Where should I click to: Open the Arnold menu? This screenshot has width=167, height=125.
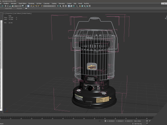(80, 3)
